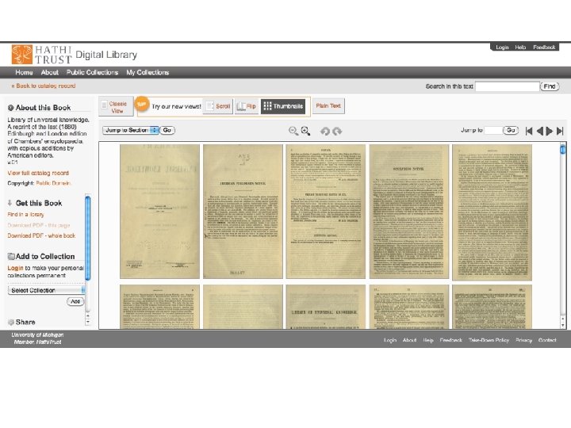The height and width of the screenshot is (428, 571).
Task: Click Download PDF - this page
Action: click(x=39, y=225)
